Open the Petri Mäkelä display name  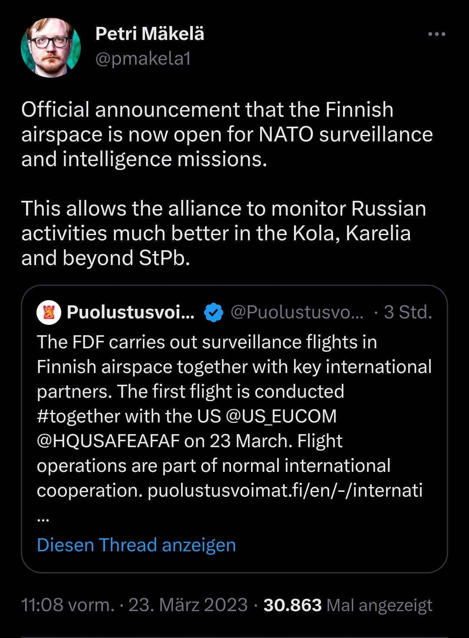pos(150,34)
